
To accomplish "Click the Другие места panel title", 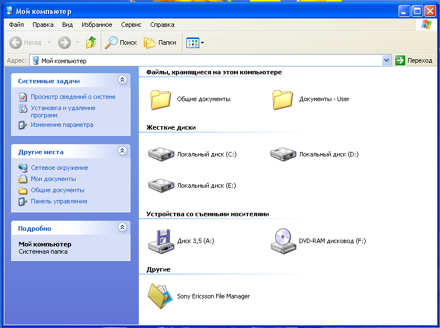I will [41, 152].
